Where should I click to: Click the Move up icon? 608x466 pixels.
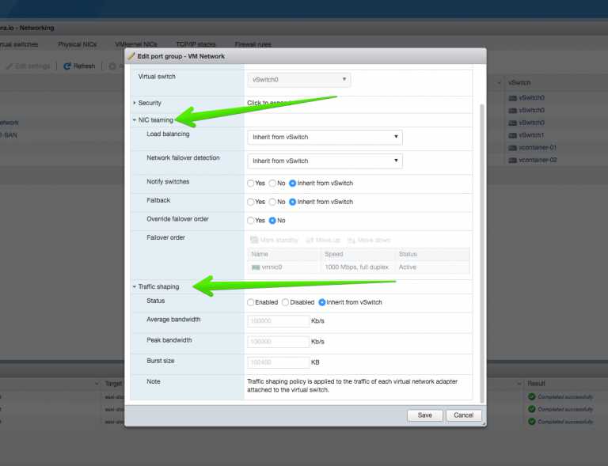click(309, 241)
